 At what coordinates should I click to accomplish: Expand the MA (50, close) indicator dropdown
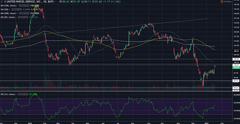(x=16, y=17)
